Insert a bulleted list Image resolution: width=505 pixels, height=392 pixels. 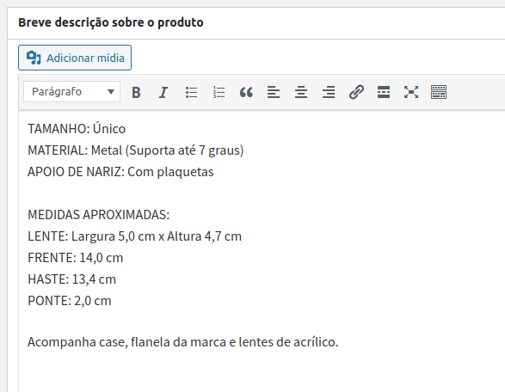191,92
